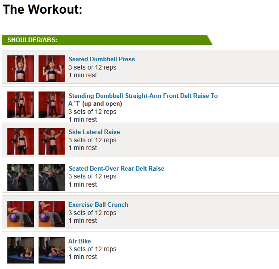Viewport: 279px width, 269px height.
Task: Select second Exercise Ball Crunch image
Action: coord(52,214)
